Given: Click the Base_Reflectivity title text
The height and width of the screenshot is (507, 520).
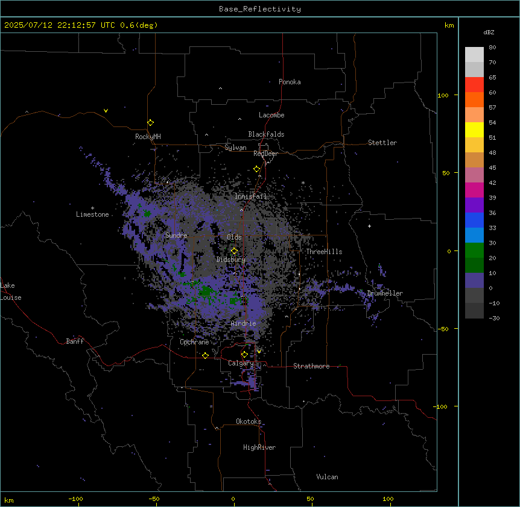Looking at the screenshot, I should pyautogui.click(x=260, y=9).
